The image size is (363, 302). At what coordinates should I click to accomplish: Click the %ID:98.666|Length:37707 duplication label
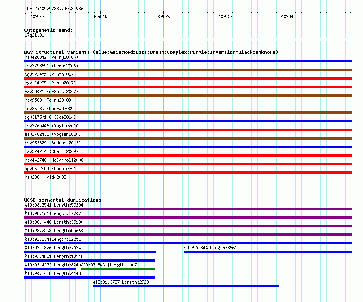[x=53, y=213]
